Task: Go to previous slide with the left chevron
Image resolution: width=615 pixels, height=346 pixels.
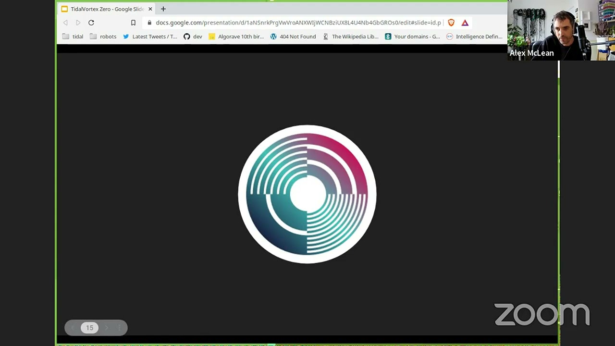Action: 73,328
